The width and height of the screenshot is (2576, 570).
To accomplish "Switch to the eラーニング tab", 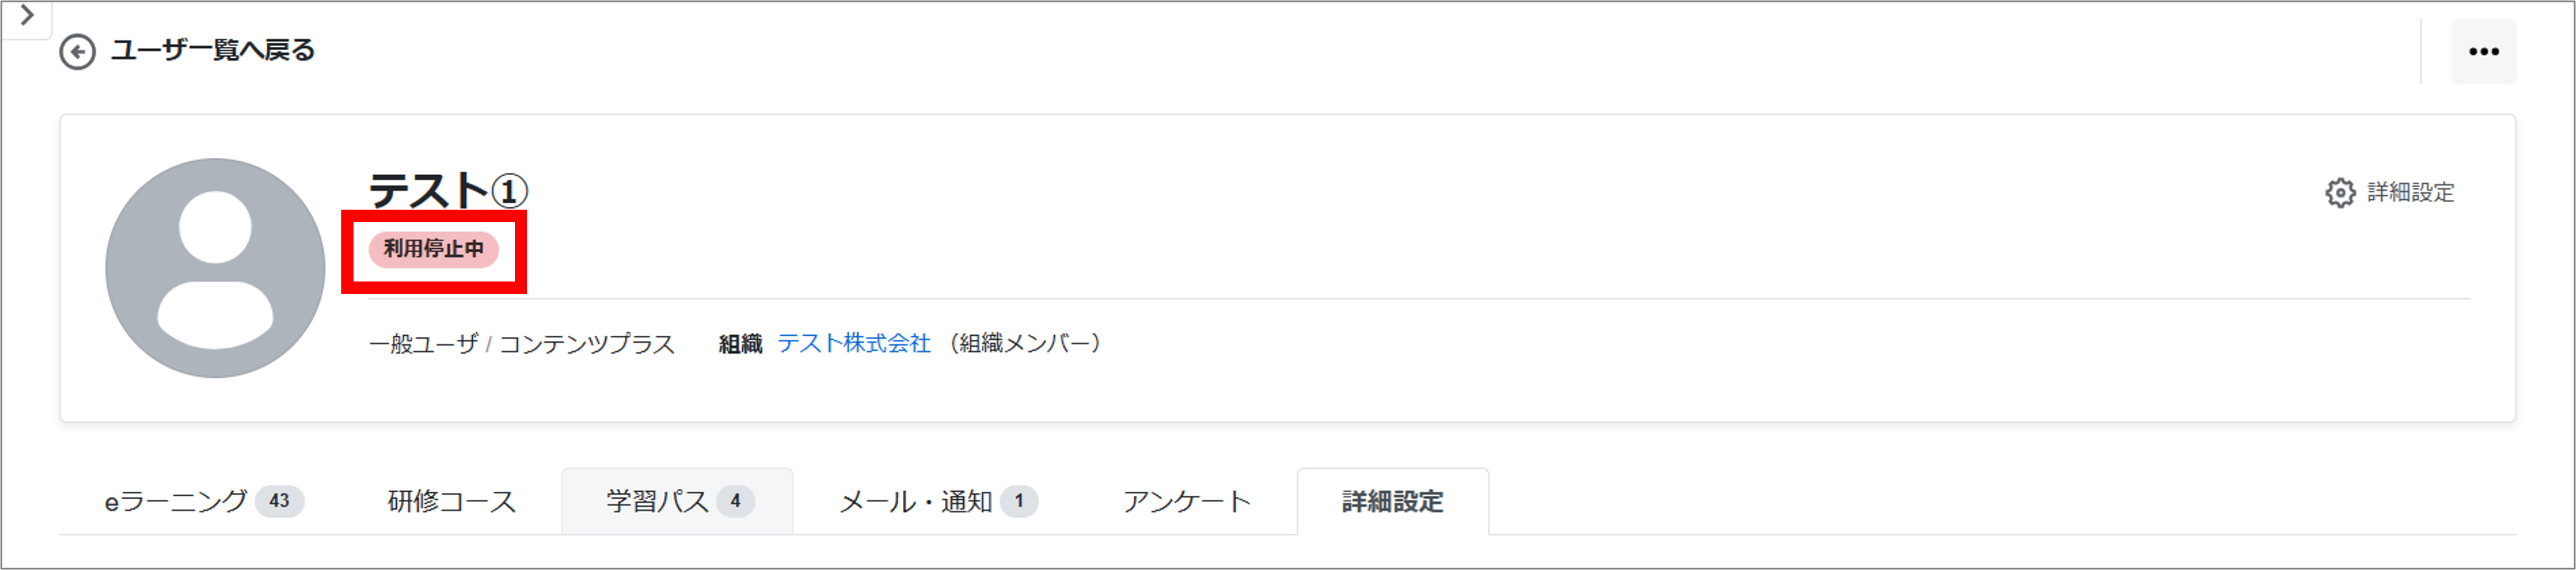I will [176, 501].
